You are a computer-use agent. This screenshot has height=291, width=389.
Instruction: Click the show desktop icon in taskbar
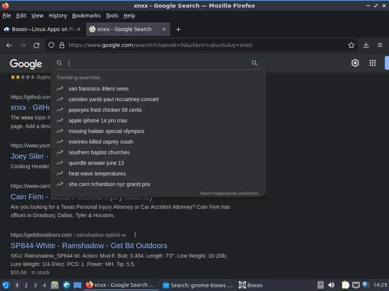point(77,285)
